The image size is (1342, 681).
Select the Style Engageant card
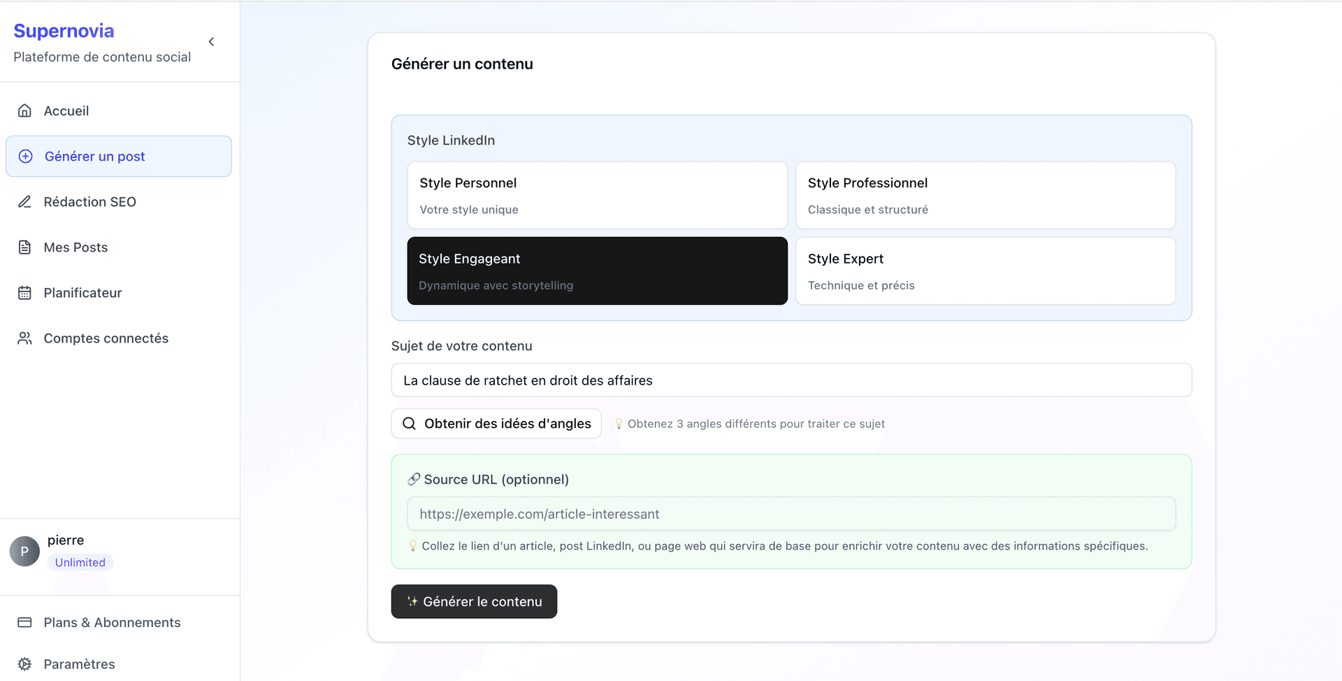coord(597,271)
